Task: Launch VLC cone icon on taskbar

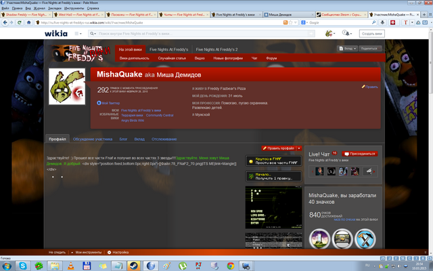Action: coord(70,266)
